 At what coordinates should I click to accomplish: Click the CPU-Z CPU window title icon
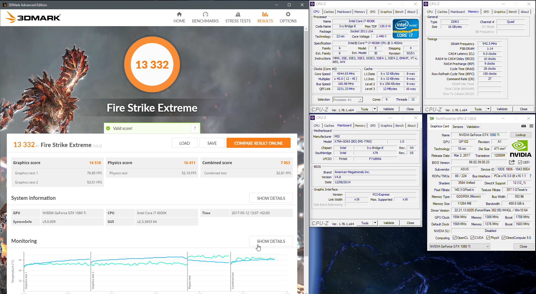(x=312, y=4)
